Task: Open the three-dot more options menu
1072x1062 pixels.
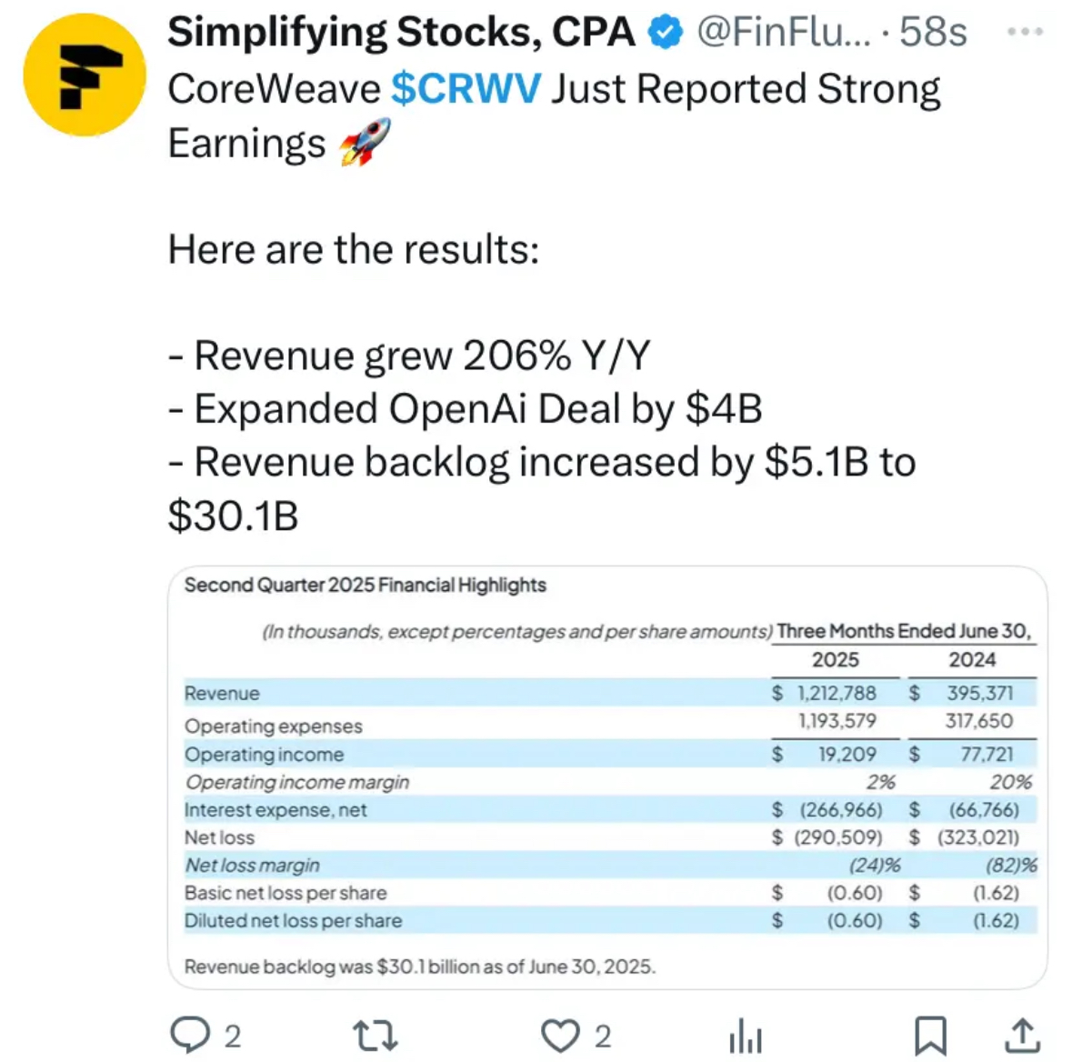Action: coord(1025,32)
